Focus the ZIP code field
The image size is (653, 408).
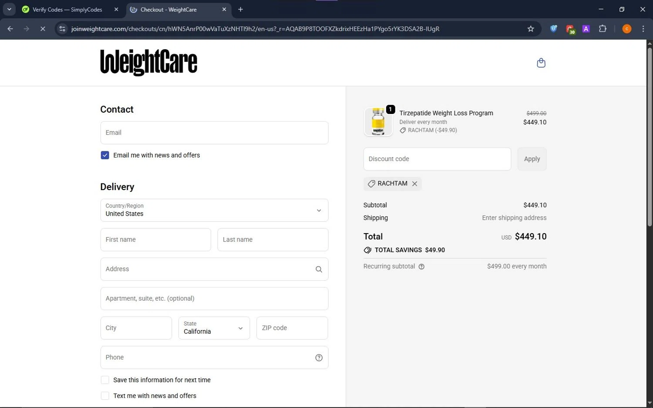[x=292, y=328]
